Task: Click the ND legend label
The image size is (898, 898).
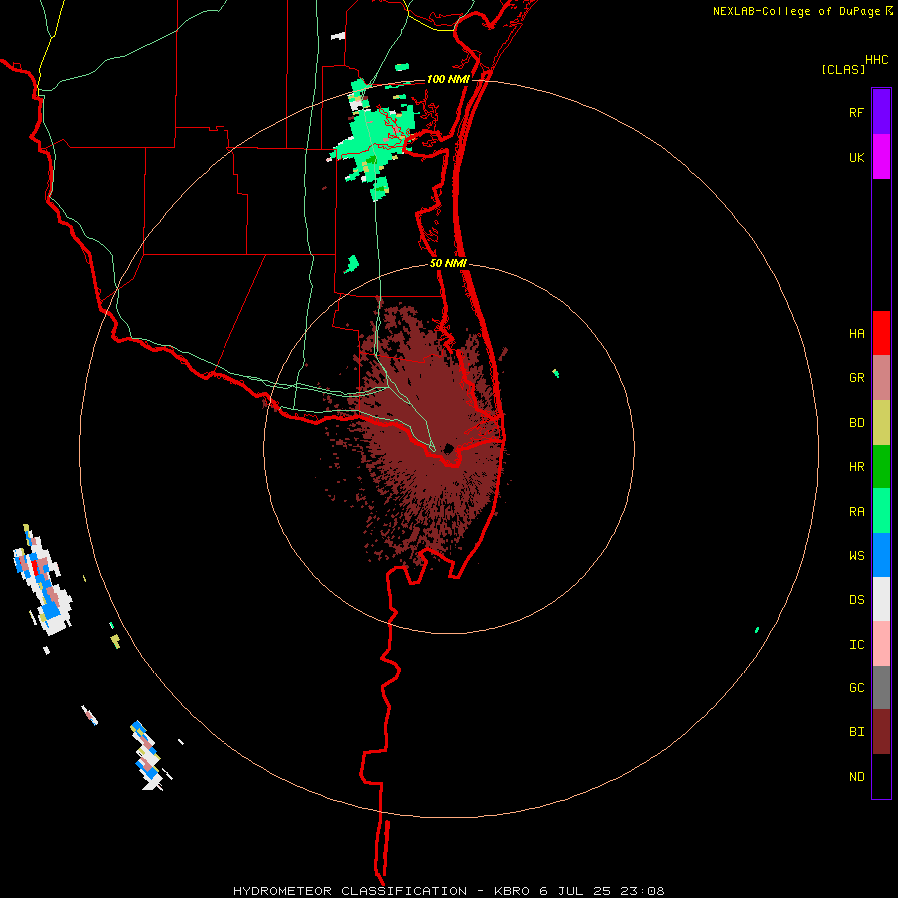Action: [856, 776]
